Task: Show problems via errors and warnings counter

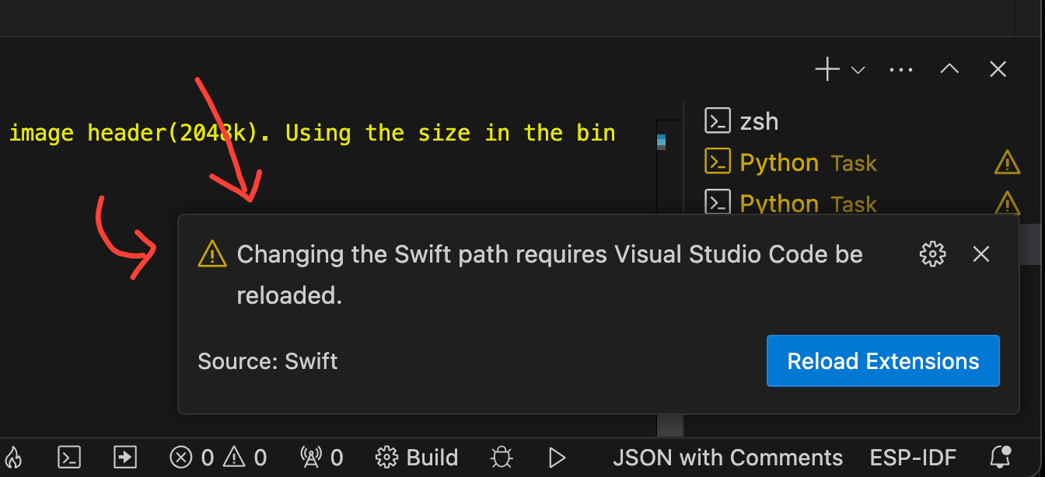Action: click(x=218, y=458)
